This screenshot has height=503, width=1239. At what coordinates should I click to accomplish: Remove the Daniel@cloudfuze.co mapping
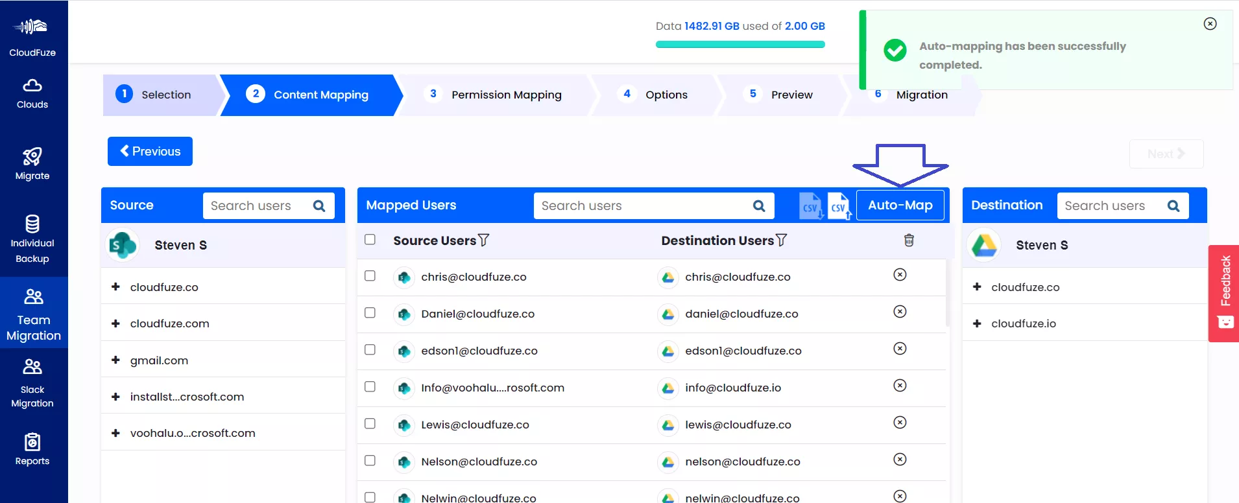[900, 312]
